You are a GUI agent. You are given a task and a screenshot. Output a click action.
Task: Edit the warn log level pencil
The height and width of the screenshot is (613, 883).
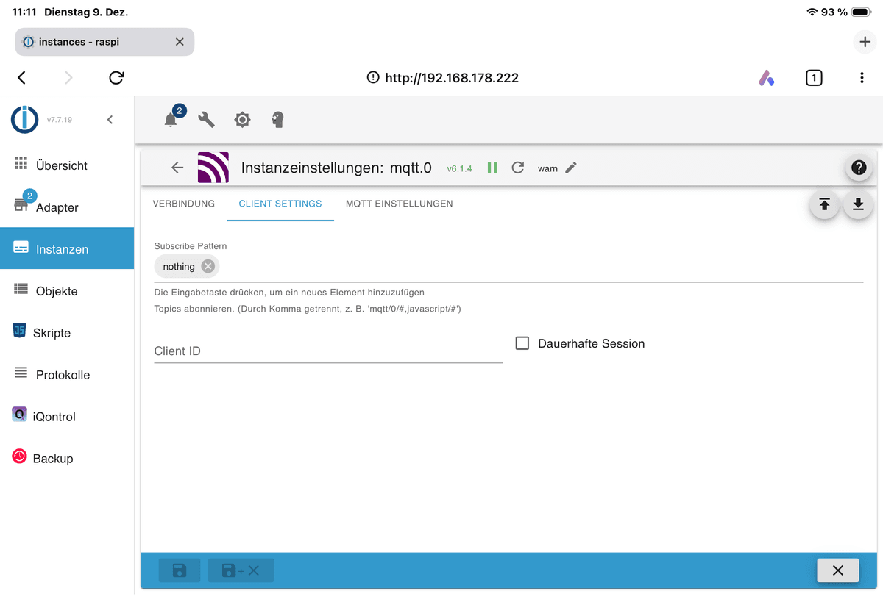click(571, 168)
